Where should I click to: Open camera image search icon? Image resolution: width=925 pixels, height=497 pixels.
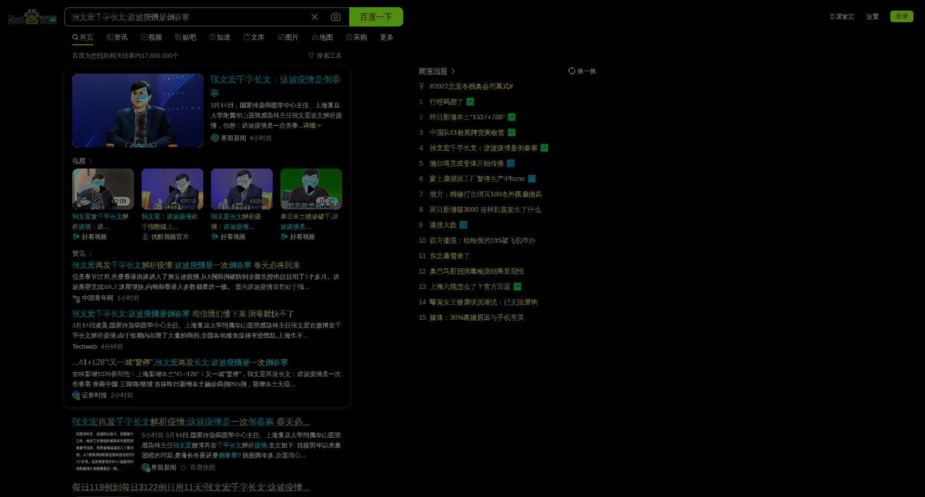click(336, 17)
